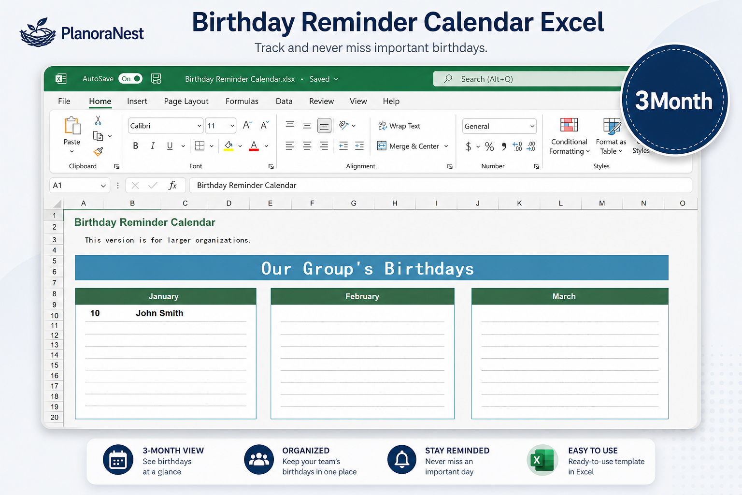Expand the Name Box A1 dropdown
Viewport: 742px width, 495px height.
click(103, 186)
